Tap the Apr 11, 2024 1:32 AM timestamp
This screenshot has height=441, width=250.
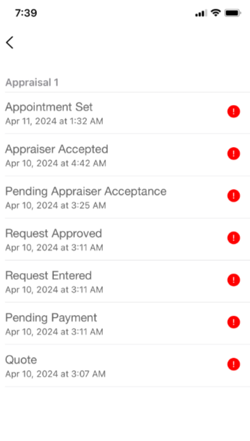coord(54,121)
